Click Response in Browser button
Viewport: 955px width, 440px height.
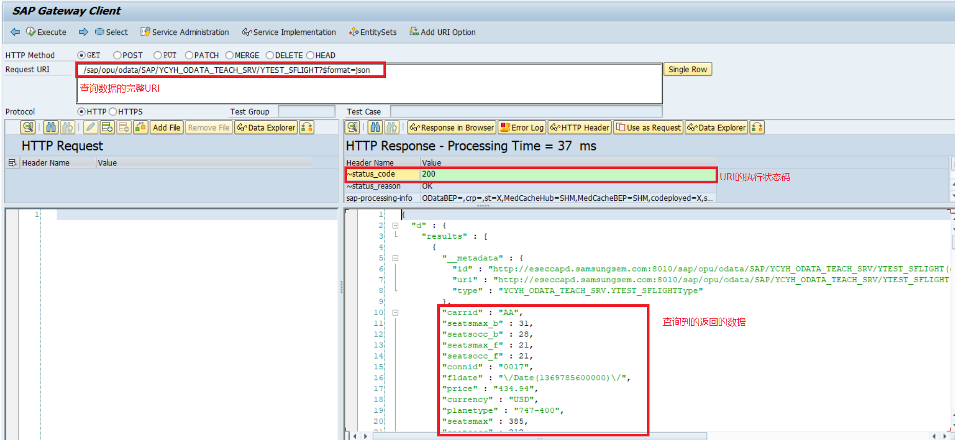pos(452,128)
